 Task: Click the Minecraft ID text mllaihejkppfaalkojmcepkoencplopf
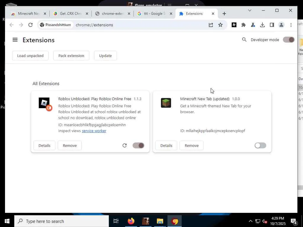click(x=215, y=131)
